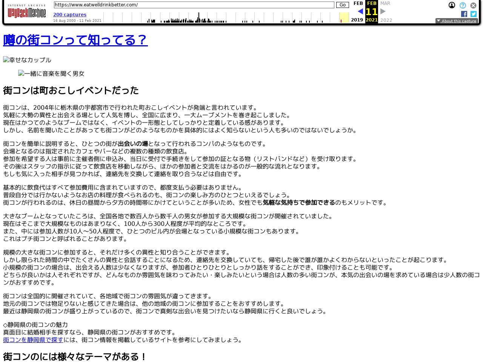Click the Wayback Machine logo
The image size is (483, 362).
pos(26,12)
